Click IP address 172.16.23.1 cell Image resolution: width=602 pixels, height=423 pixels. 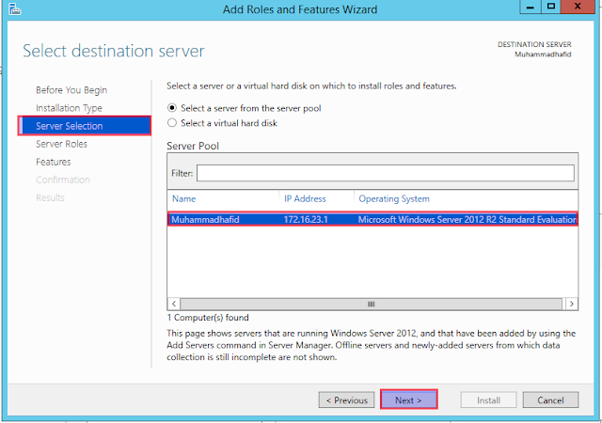tap(306, 220)
